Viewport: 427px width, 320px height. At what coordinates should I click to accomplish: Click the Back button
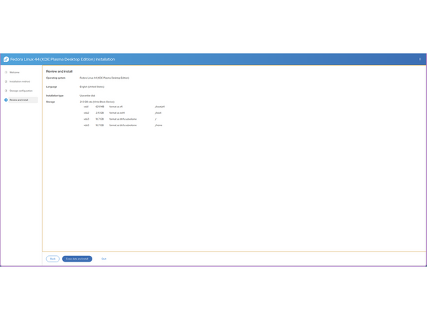click(x=53, y=259)
